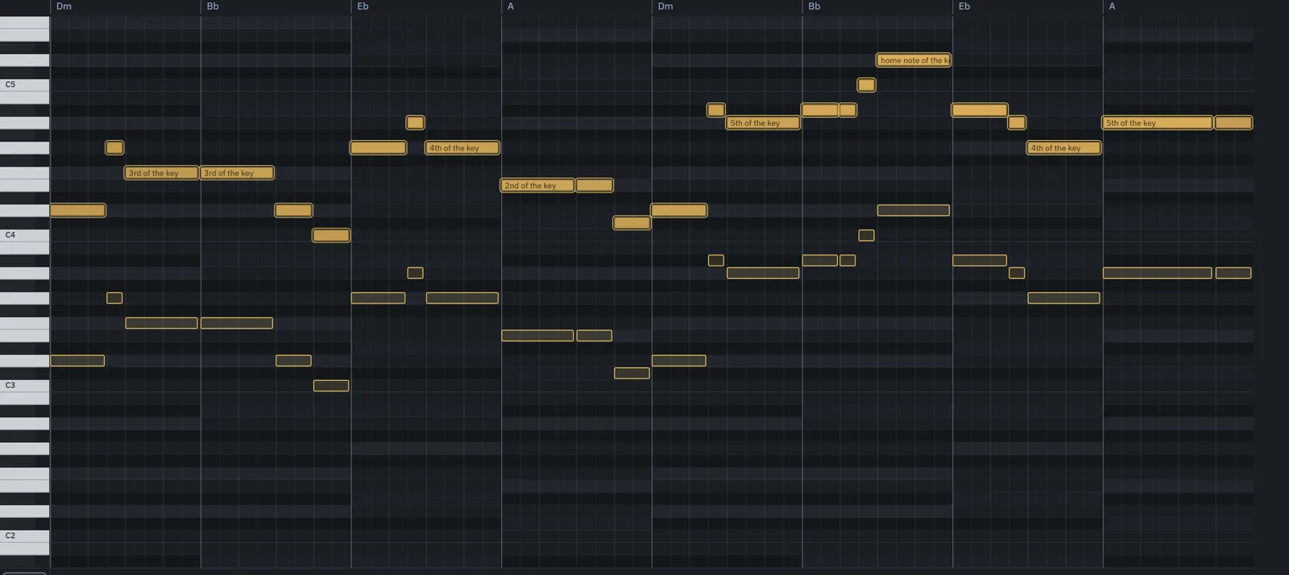Image resolution: width=1289 pixels, height=575 pixels.
Task: Click the C2 piano key
Action: [x=24, y=536]
